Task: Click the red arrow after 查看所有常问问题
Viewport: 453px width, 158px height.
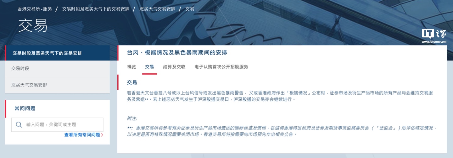Action: tap(102, 135)
